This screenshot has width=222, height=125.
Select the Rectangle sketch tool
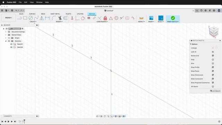tap(25, 18)
